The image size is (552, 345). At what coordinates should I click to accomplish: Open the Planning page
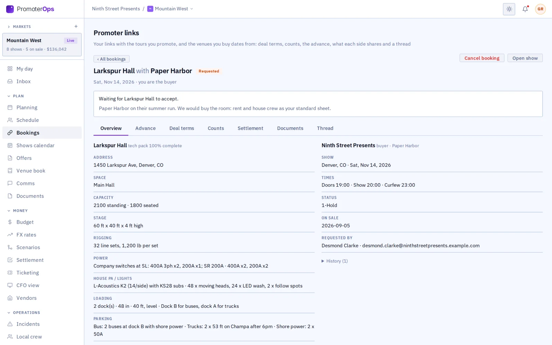[x=42, y=108]
